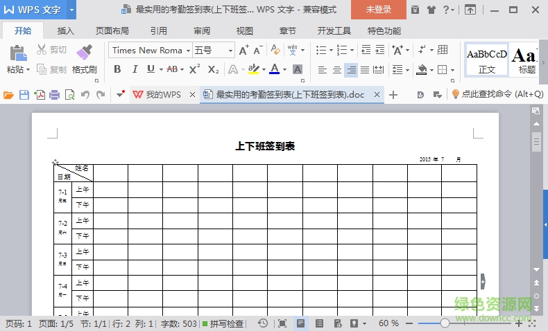548x331 pixels.
Task: Switch to the 引用 ribbon tab
Action: [x=159, y=31]
